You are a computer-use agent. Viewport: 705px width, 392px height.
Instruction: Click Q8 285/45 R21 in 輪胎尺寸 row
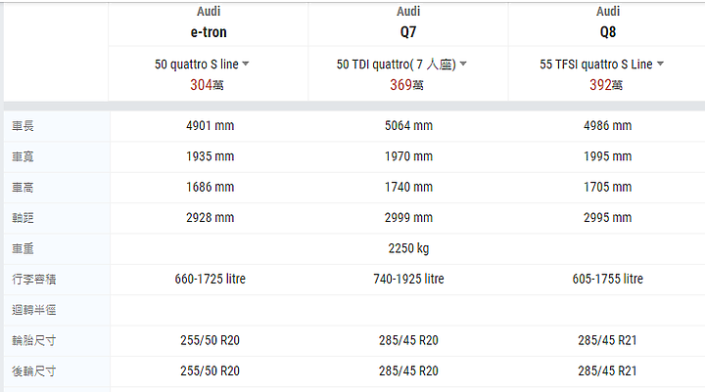(607, 340)
